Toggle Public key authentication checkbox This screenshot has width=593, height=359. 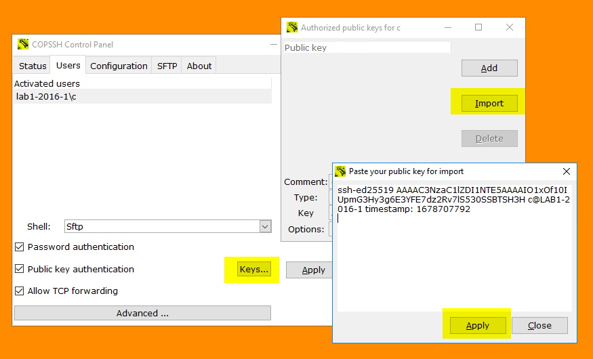19,269
